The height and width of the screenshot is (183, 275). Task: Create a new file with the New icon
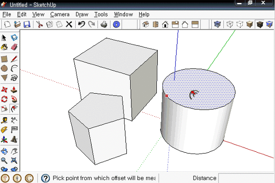coord(7,24)
